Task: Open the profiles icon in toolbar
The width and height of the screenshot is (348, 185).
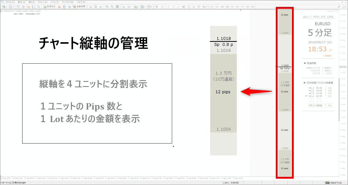Action: pyautogui.click(x=10, y=7)
